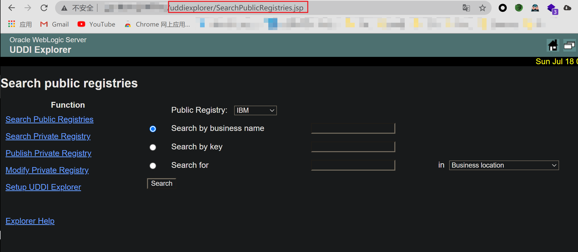
Task: Bookmark this page with the star icon
Action: point(483,8)
